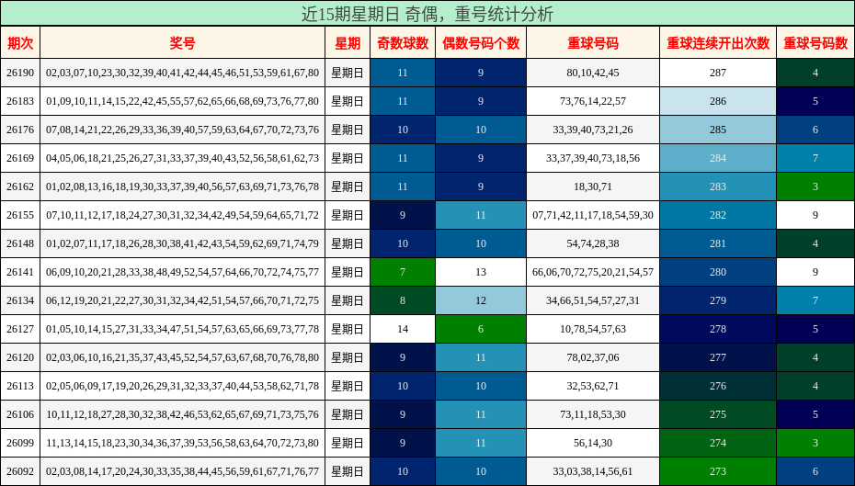Click consecutive count cell 285
This screenshot has width=855, height=486.
[718, 130]
